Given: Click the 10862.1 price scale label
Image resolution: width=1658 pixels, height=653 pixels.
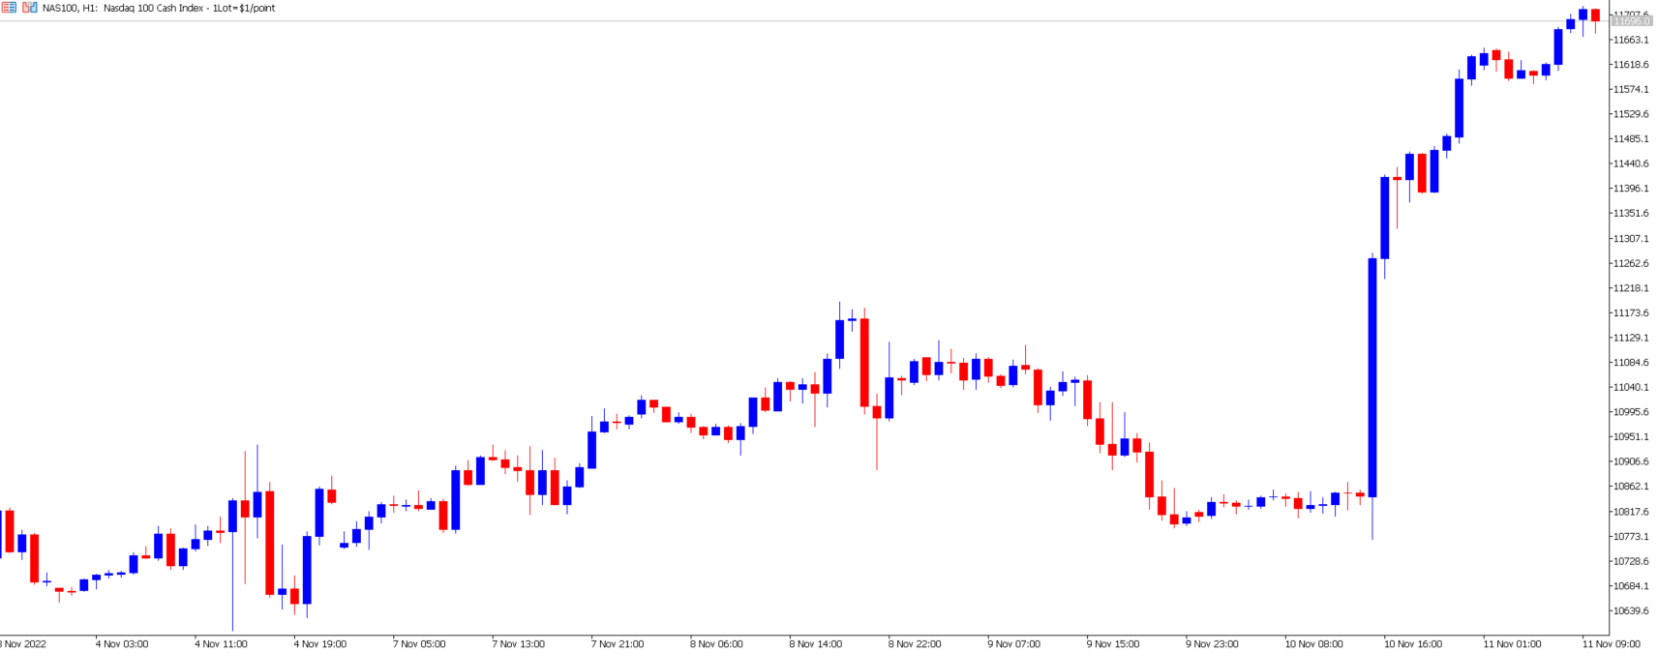Looking at the screenshot, I should point(1631,487).
